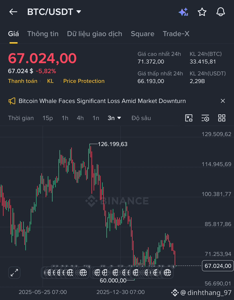
Task: Select the 15p interval
Action: (x=47, y=118)
